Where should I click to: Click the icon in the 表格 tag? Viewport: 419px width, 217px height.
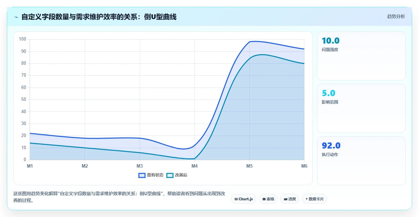[x=264, y=199]
